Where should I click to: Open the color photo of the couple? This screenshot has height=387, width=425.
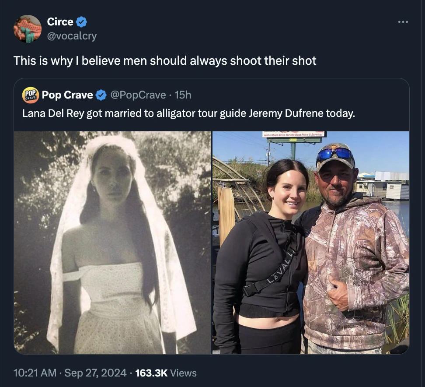[x=311, y=243]
